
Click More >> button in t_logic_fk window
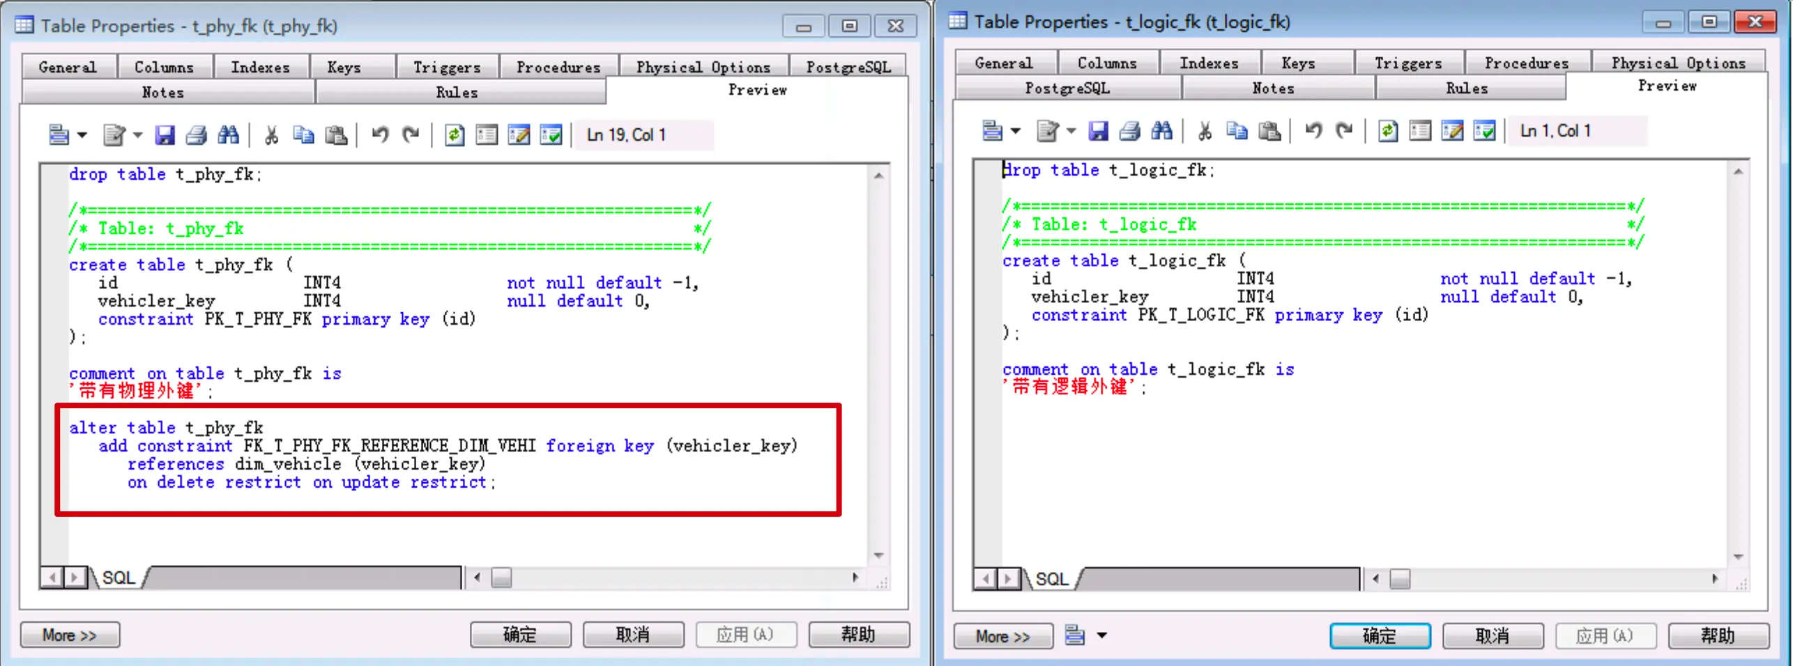[1003, 636]
